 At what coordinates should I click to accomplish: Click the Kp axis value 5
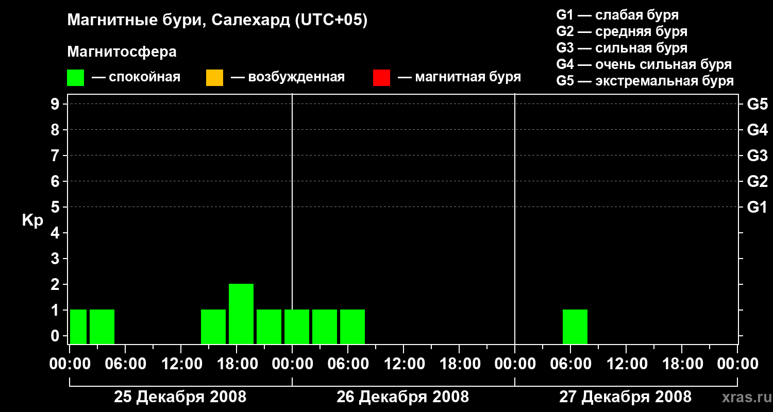point(56,207)
